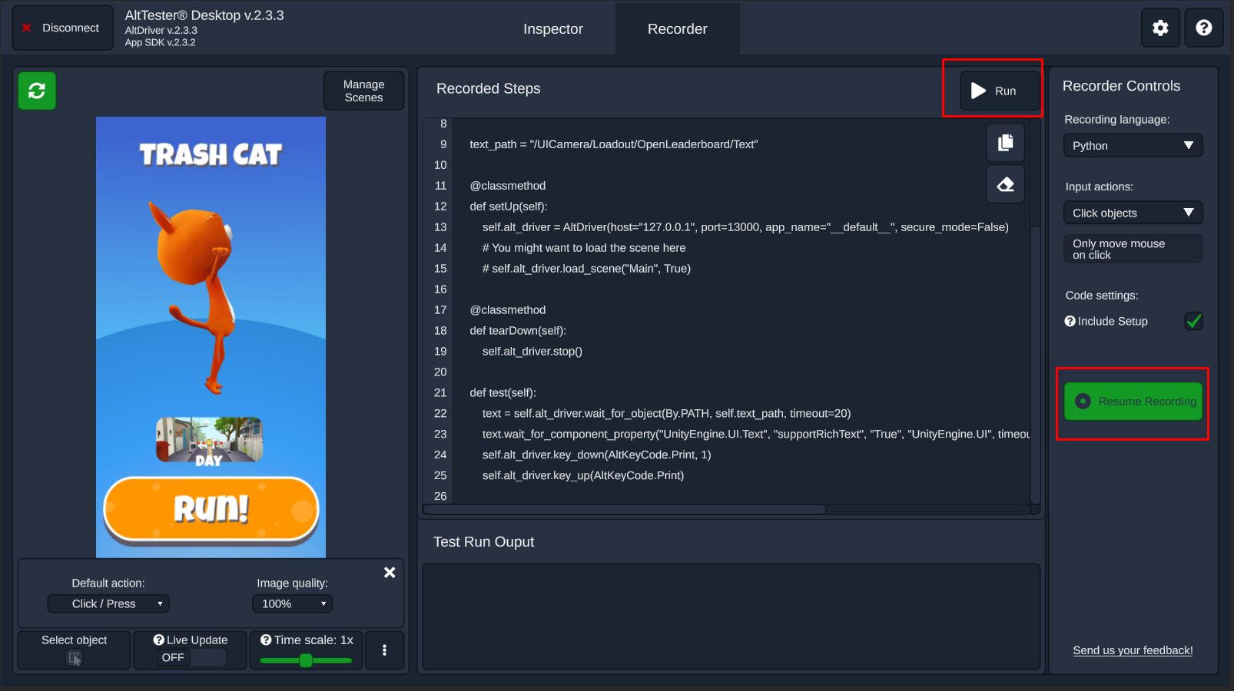Toggle Live Update OFF switch
The height and width of the screenshot is (691, 1234).
click(x=191, y=658)
